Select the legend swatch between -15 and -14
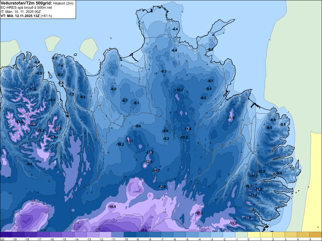The width and height of the screenshot is (322, 241). tap(68, 235)
